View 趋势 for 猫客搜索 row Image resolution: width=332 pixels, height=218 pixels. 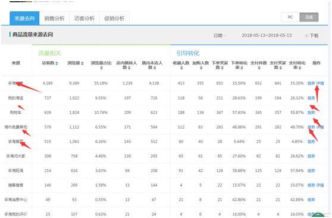point(311,185)
